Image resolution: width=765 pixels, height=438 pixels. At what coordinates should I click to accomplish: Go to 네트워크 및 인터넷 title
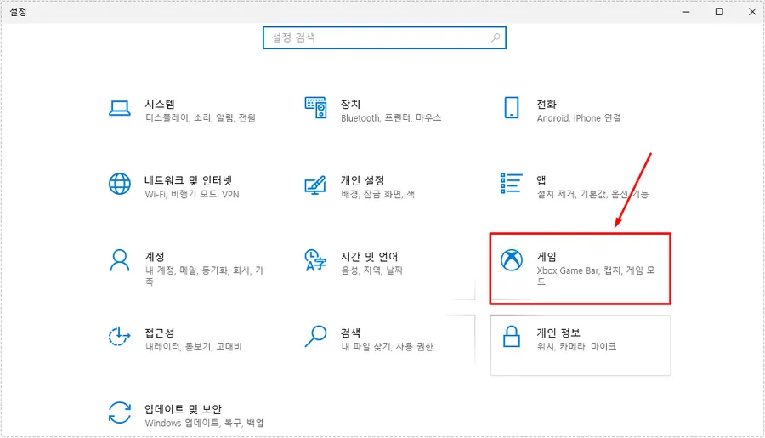tap(189, 180)
